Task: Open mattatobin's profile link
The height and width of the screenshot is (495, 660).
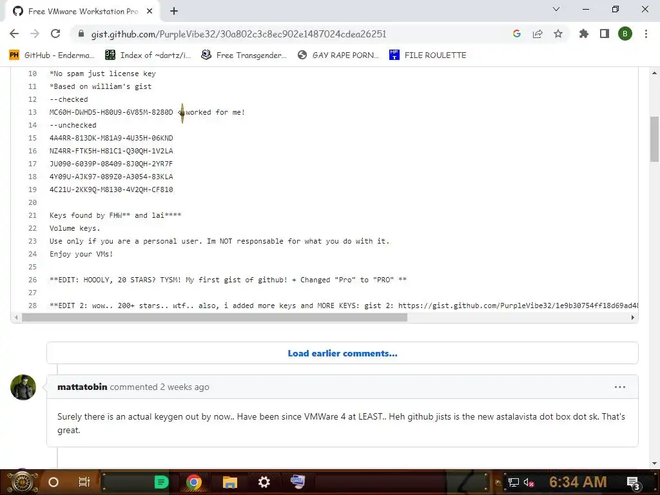Action: pyautogui.click(x=82, y=387)
